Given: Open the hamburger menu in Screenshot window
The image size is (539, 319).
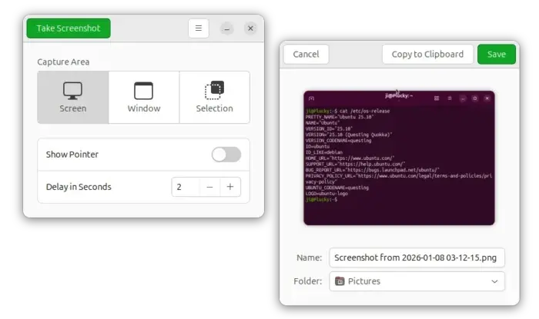Looking at the screenshot, I should [199, 28].
